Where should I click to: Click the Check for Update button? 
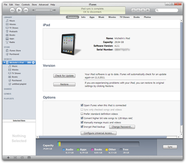[64, 76]
